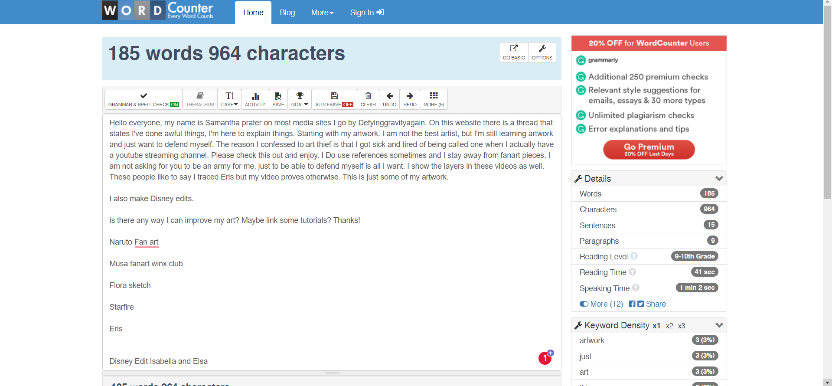This screenshot has height=386, width=832.
Task: Click the 1 min 2 sec badge
Action: click(x=697, y=288)
